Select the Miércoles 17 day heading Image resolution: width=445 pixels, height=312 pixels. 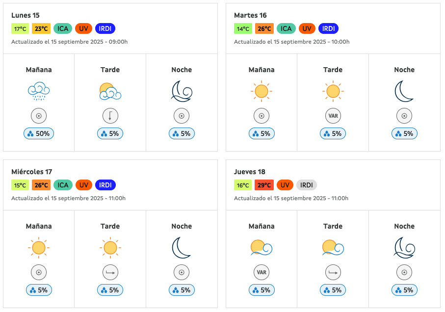[31, 172]
